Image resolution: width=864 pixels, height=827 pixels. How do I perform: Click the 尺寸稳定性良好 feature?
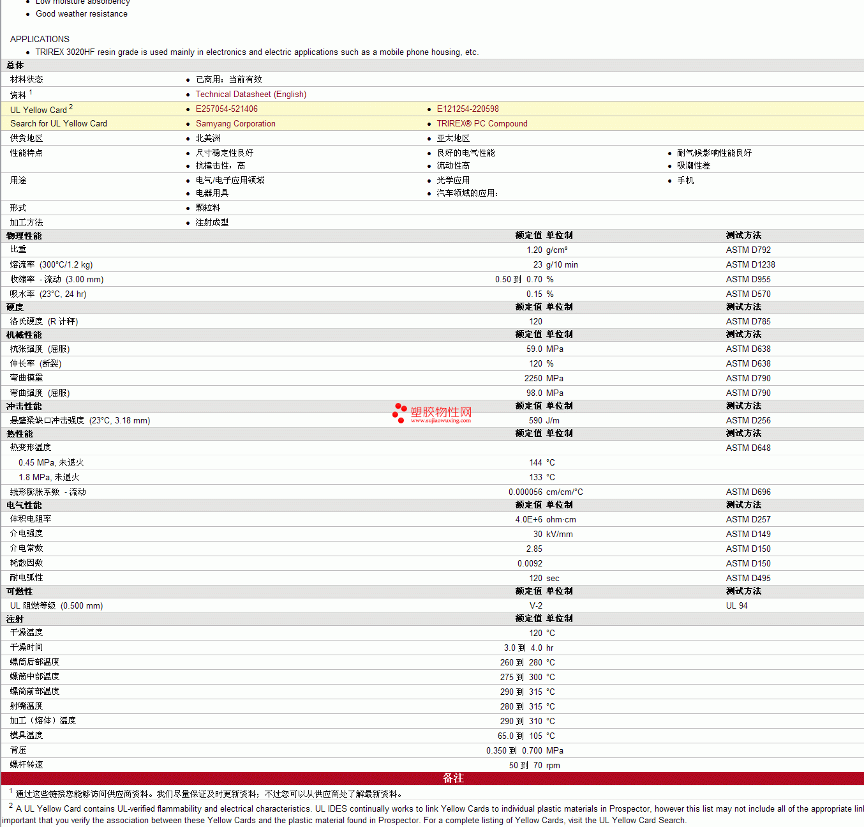(224, 153)
